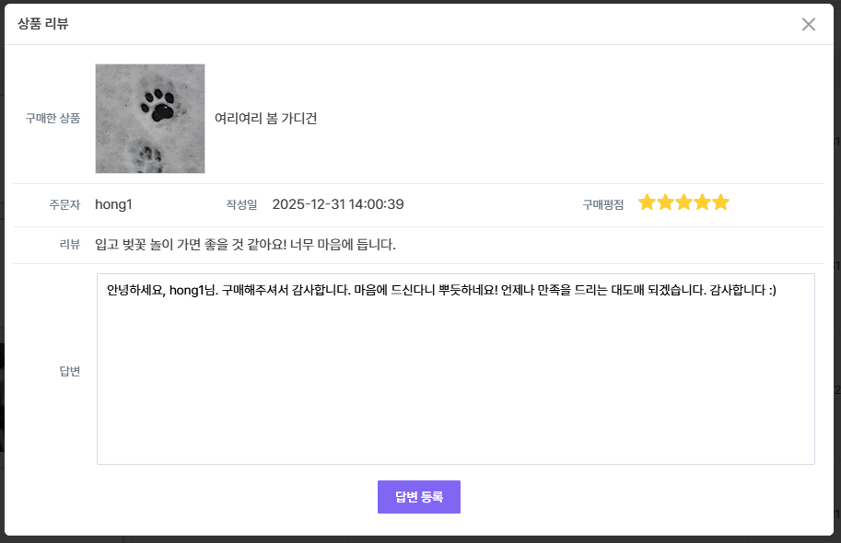
Task: Close the 상품 리뷰 dialog
Action: tap(808, 24)
